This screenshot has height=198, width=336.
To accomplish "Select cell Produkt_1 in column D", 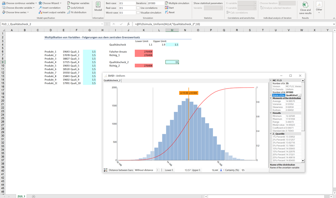I will coord(50,51).
